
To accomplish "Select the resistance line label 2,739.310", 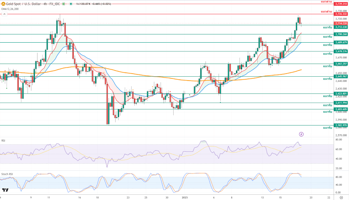I will (x=341, y=3).
